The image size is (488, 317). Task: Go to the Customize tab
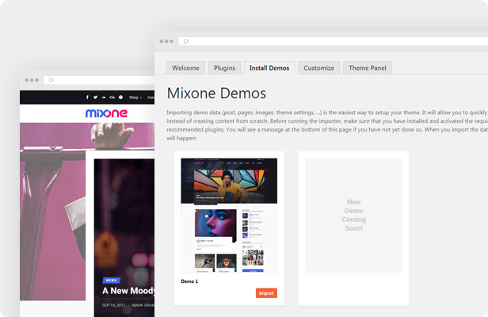click(318, 68)
